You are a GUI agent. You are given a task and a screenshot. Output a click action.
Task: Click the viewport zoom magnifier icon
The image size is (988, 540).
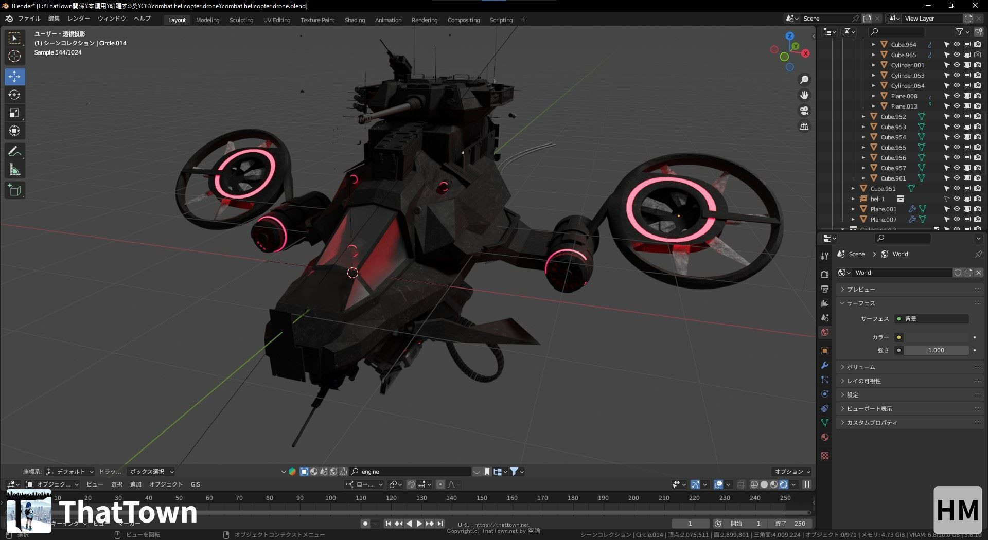804,80
